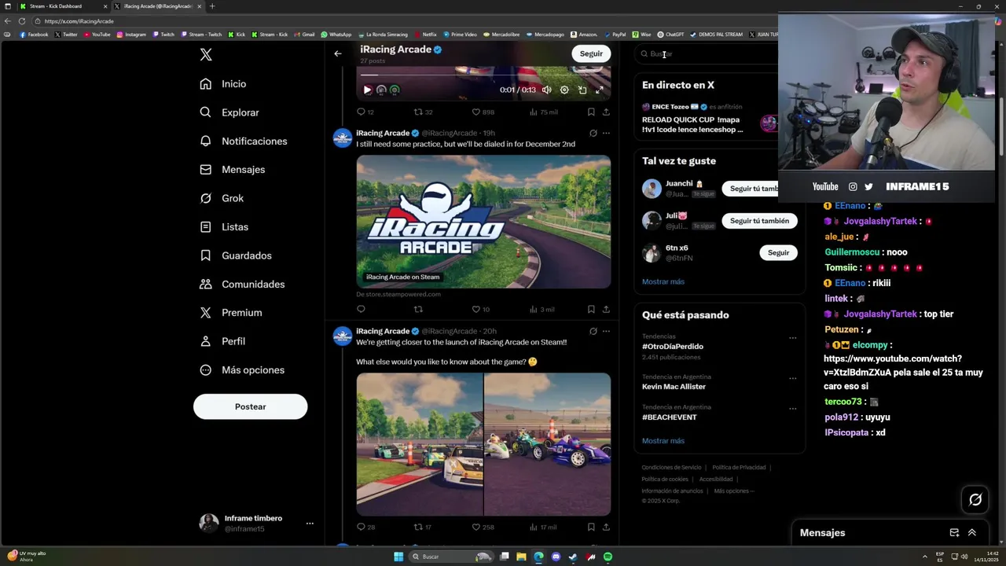Image resolution: width=1006 pixels, height=566 pixels.
Task: Repost the December 2nd post
Action: 418,309
